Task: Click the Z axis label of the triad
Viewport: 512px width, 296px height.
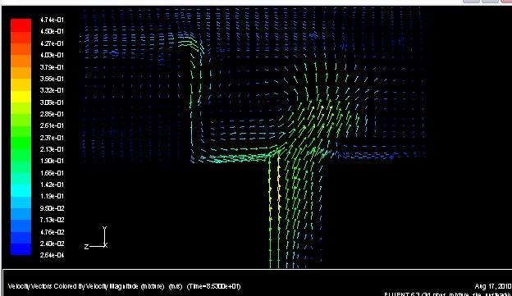Action: 86,247
